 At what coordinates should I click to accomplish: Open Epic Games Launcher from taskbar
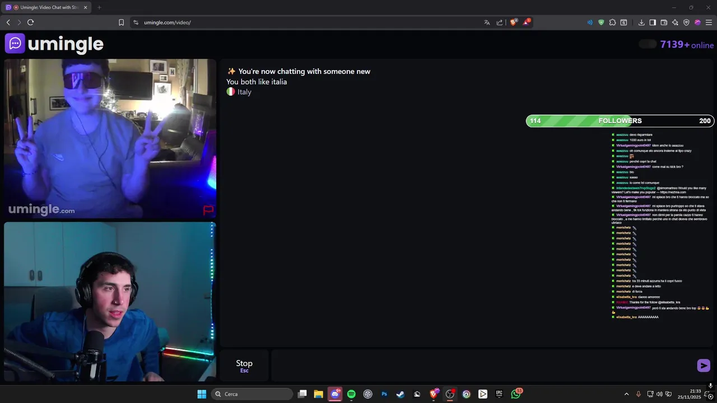499,394
